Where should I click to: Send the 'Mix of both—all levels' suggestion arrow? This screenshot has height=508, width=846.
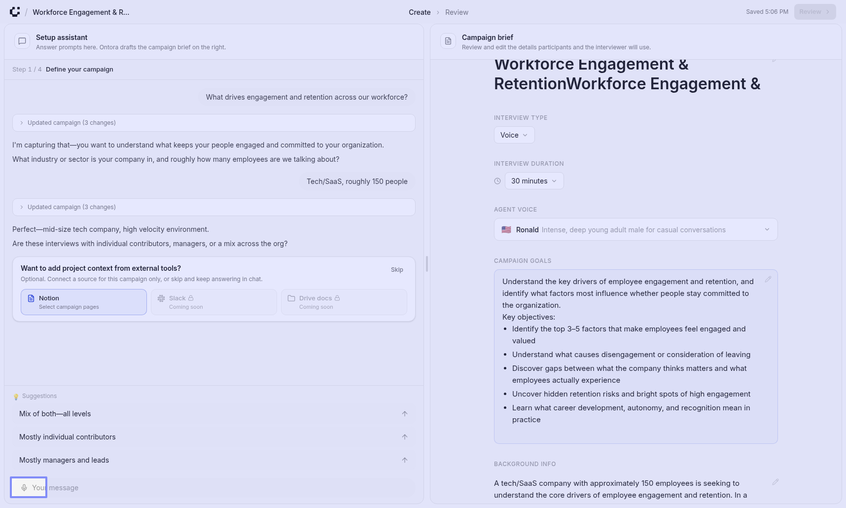[404, 414]
